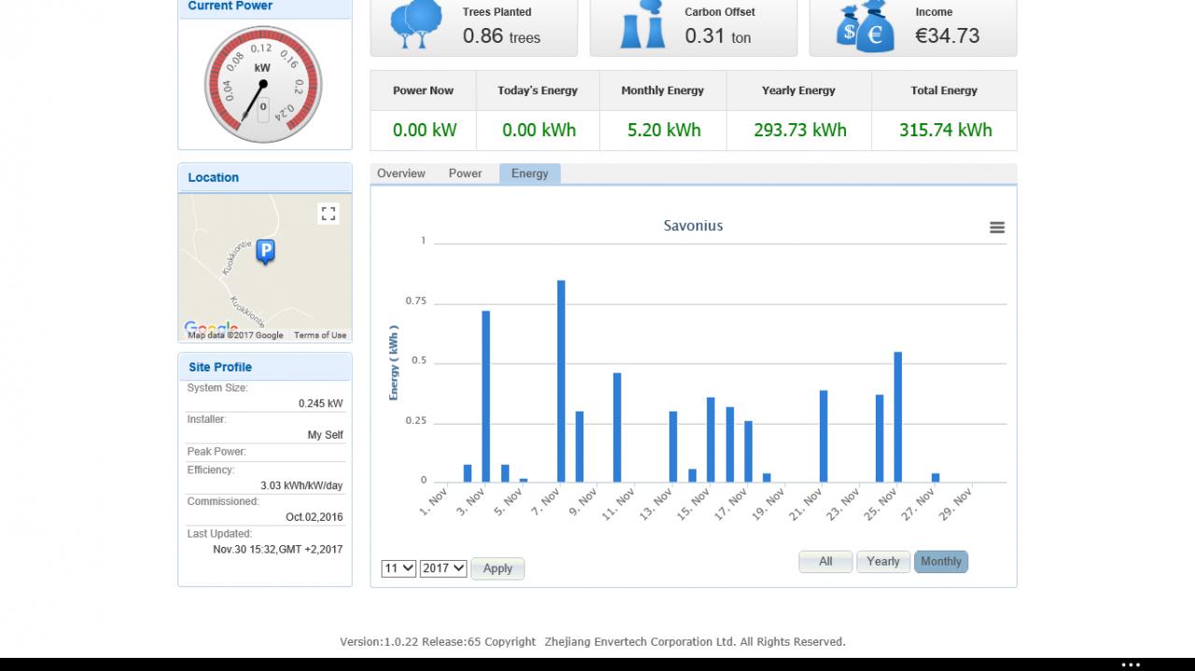
Task: Click the Trees Planted tree icon
Action: point(416,25)
